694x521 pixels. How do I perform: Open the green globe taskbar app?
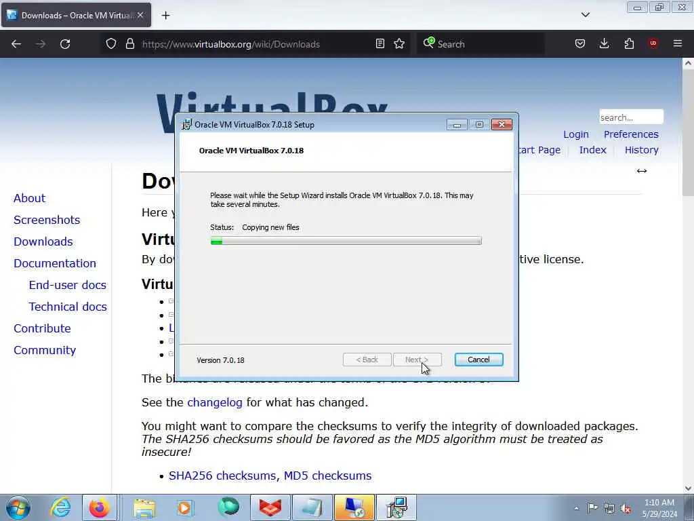(x=228, y=507)
